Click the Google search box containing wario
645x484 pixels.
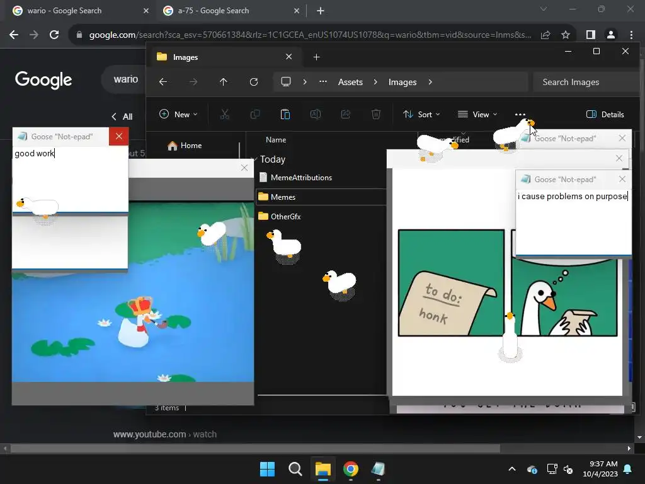pos(123,79)
